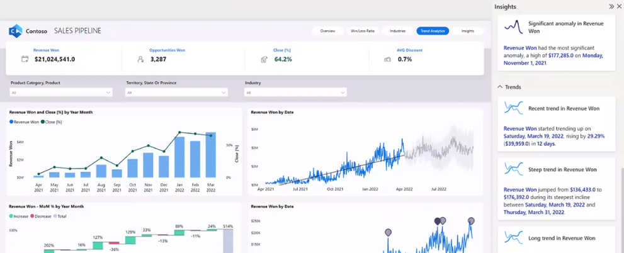Click the Close [%] card icon
This screenshot has height=253, width=624.
(x=264, y=59)
